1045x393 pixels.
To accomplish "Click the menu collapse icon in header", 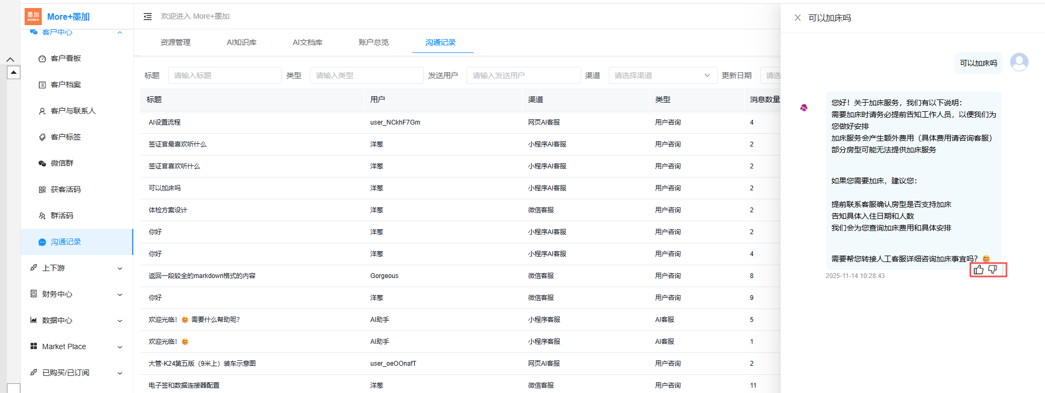I will (x=148, y=17).
